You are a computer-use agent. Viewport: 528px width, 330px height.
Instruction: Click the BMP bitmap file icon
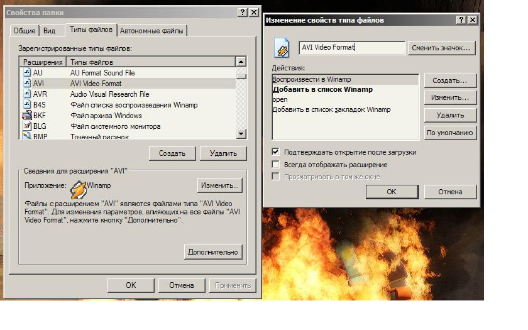click(x=27, y=136)
